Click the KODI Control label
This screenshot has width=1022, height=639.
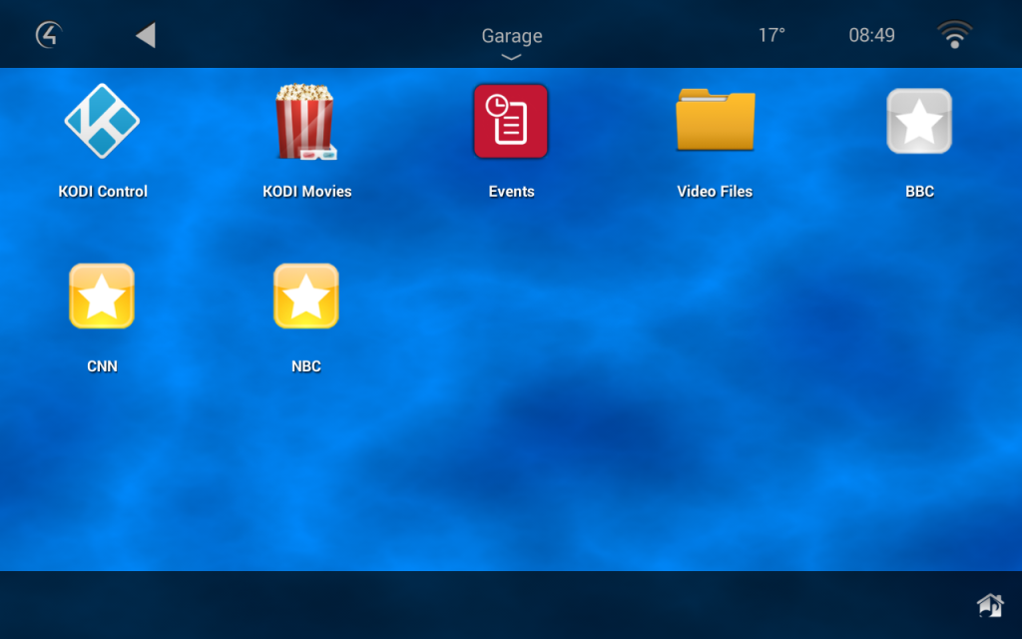point(103,191)
